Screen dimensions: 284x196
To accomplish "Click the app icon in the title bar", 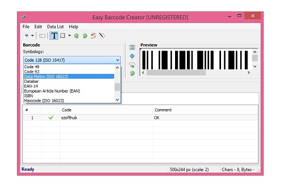I will (x=24, y=18).
